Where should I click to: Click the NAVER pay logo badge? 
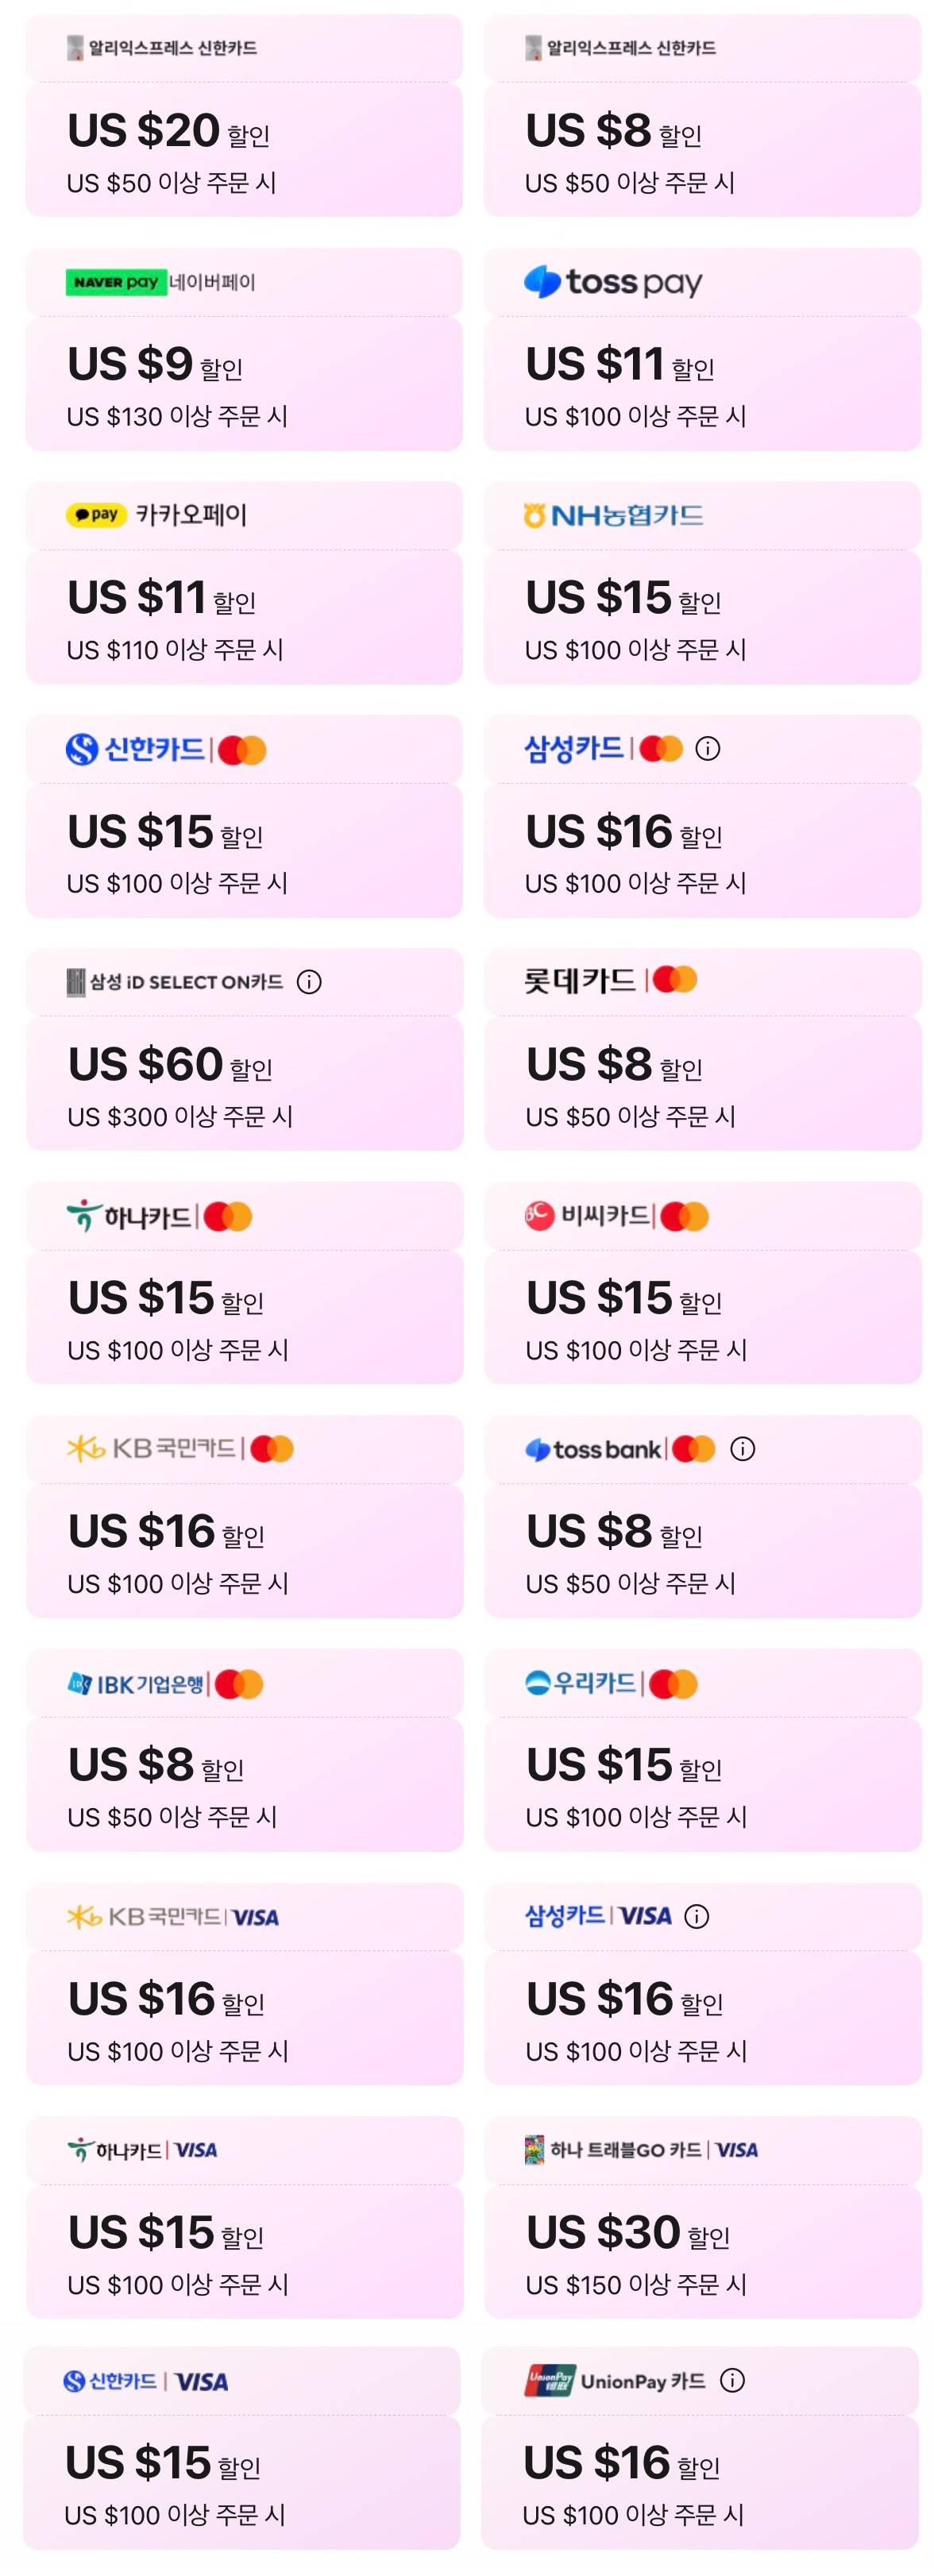[116, 282]
